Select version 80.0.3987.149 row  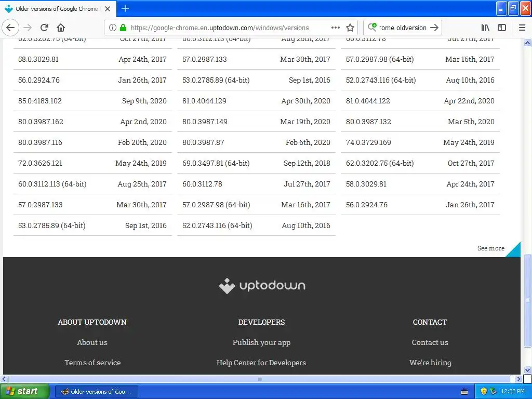click(256, 122)
